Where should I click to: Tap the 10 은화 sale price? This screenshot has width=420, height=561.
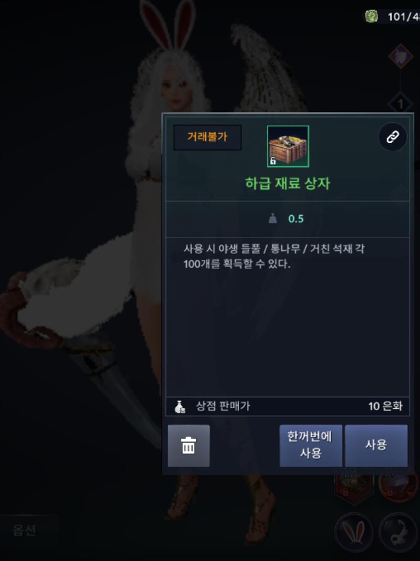pos(385,406)
